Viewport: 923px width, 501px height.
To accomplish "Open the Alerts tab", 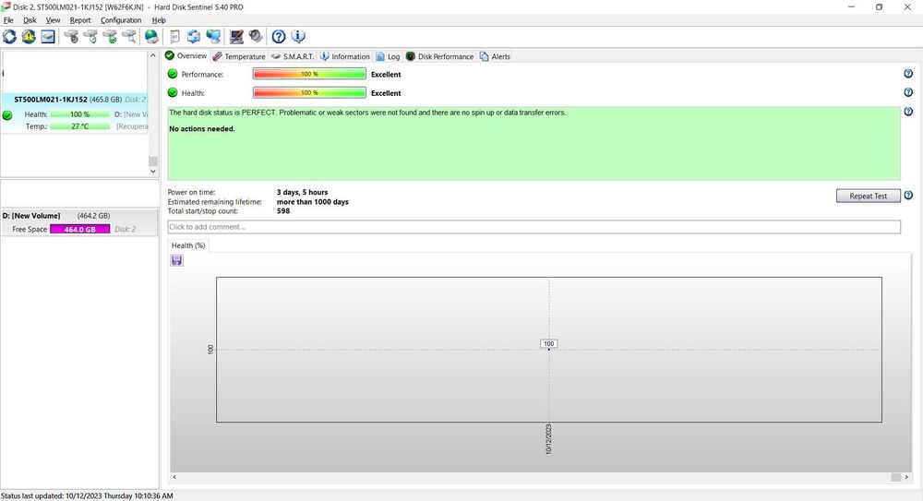I will click(x=495, y=56).
